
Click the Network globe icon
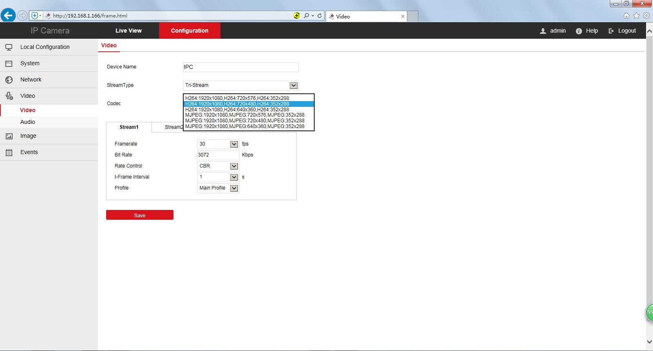point(9,80)
